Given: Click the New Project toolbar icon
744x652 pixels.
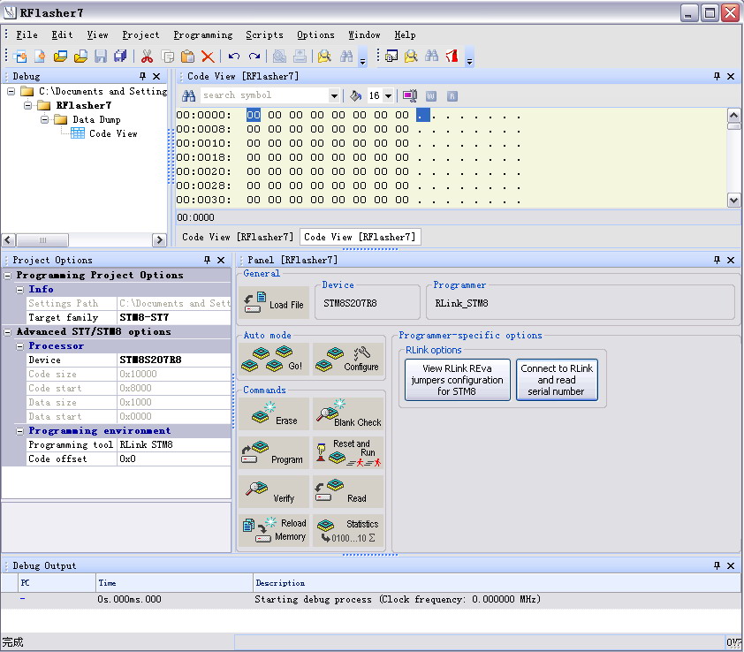Looking at the screenshot, I should (20, 56).
